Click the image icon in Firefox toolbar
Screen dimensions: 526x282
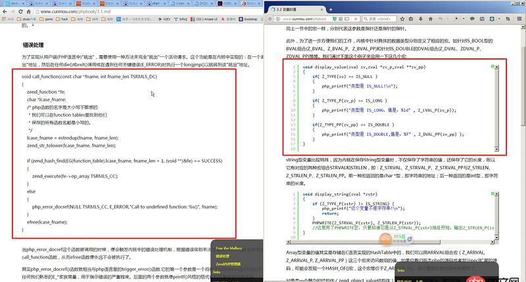coord(482,19)
